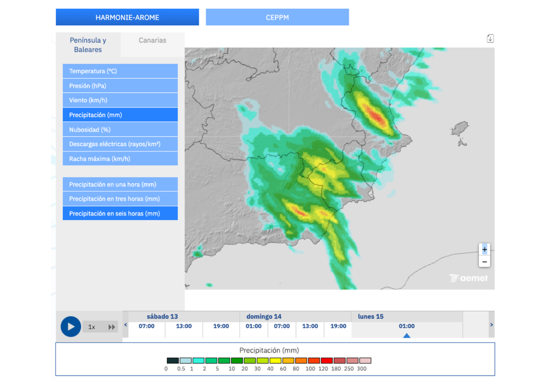Zoom out of the map
This screenshot has height=387, width=551.
484,262
